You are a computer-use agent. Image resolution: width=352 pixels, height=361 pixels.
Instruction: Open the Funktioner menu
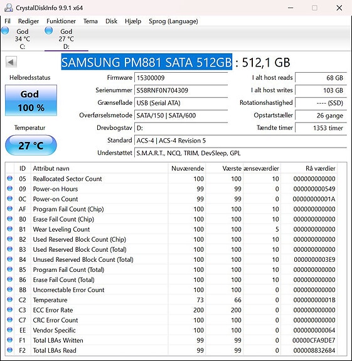[61, 21]
